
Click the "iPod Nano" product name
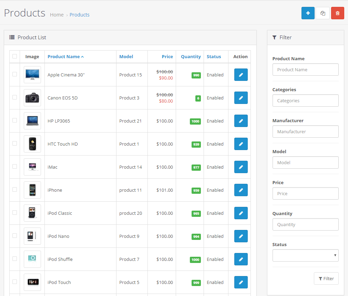(x=58, y=236)
